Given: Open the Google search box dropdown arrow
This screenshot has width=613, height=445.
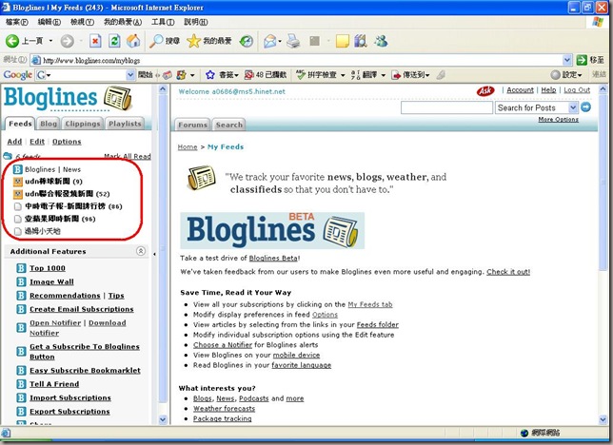Looking at the screenshot, I should (x=130, y=74).
